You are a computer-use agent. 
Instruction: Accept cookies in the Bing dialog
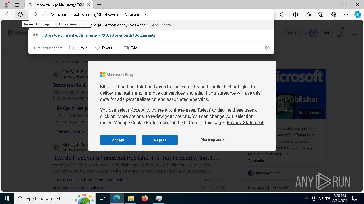[x=118, y=140]
